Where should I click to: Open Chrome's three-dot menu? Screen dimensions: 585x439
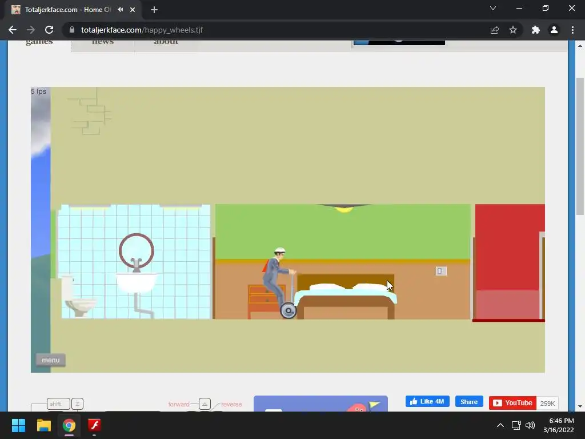click(x=572, y=30)
